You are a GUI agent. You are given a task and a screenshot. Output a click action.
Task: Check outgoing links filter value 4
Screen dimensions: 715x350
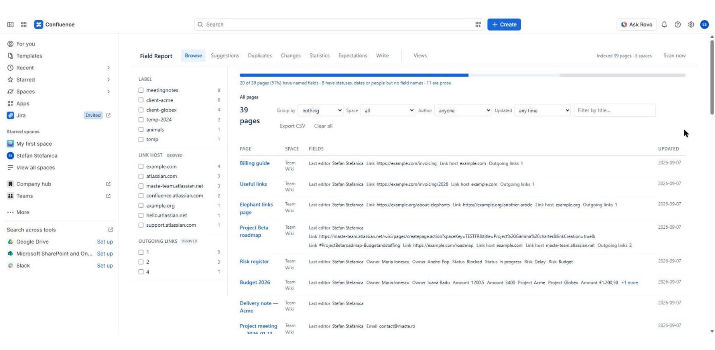coord(141,272)
